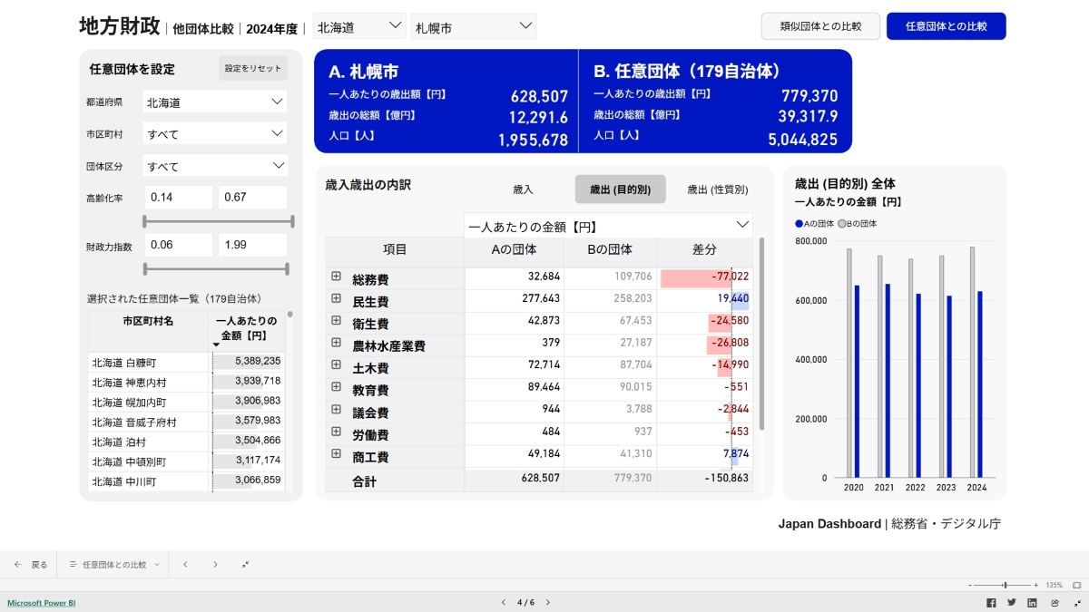Select the 北海道 泊村 row

(186, 442)
